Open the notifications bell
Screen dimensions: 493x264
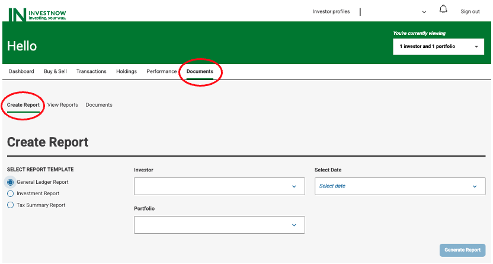[443, 9]
